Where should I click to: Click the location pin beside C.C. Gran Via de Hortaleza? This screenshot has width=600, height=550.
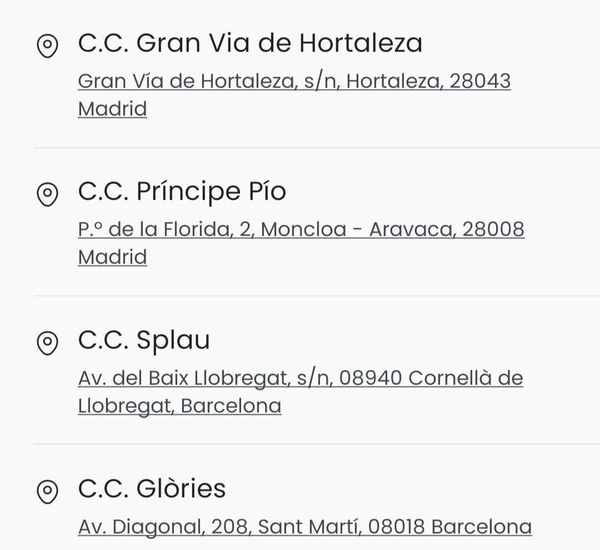pyautogui.click(x=47, y=46)
